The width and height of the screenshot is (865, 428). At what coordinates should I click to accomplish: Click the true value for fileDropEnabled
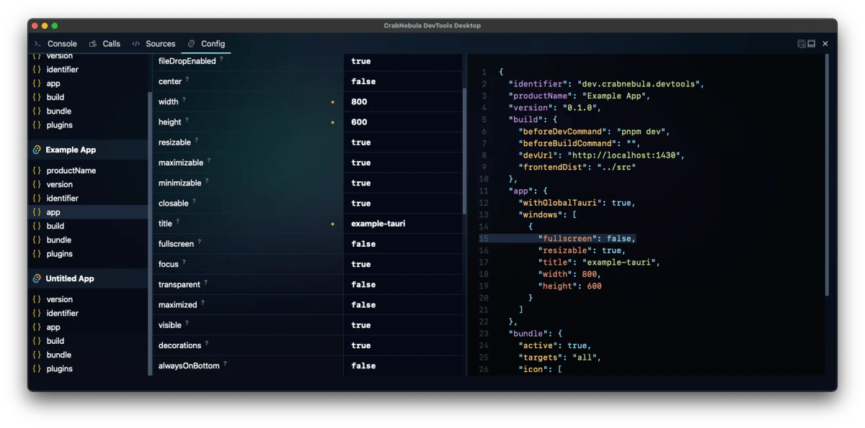[x=361, y=61]
